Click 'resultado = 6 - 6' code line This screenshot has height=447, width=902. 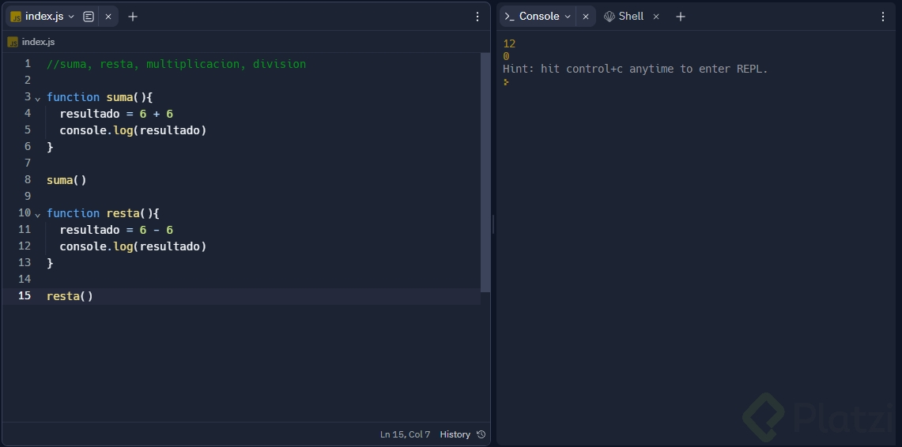[x=116, y=230]
